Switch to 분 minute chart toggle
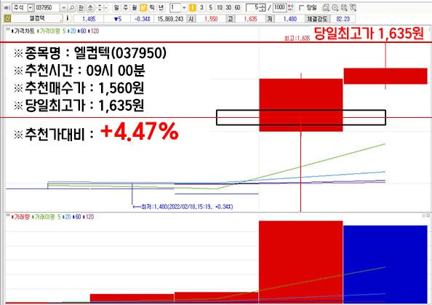This screenshot has width=432, height=305. coord(143,8)
